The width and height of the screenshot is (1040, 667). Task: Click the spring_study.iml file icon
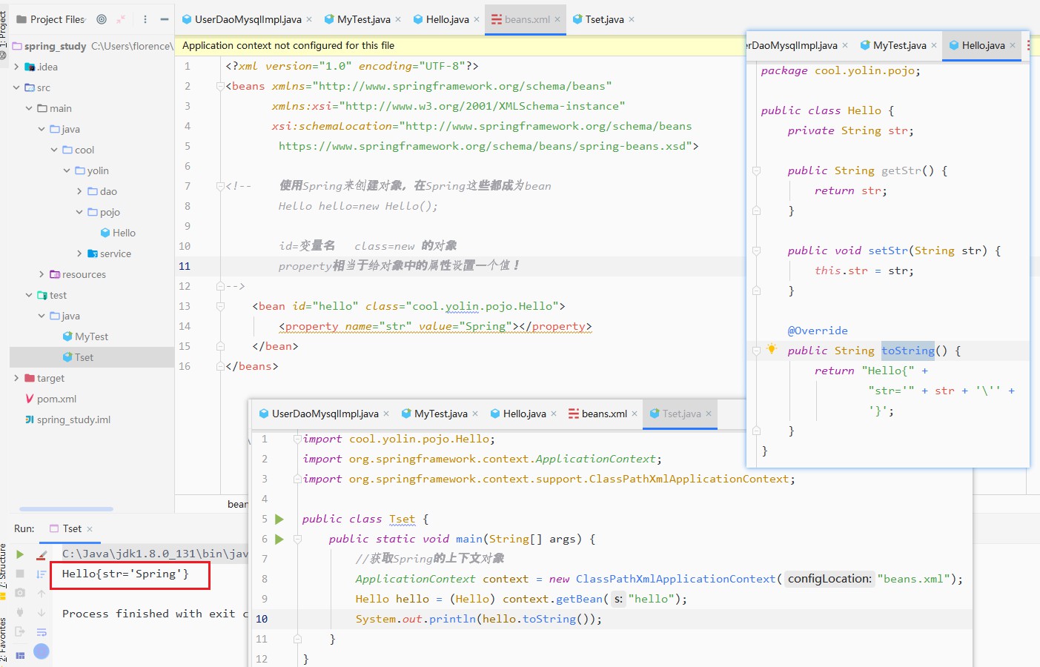(30, 419)
